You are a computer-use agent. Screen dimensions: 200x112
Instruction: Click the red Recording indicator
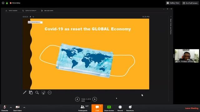[x=15, y=3]
